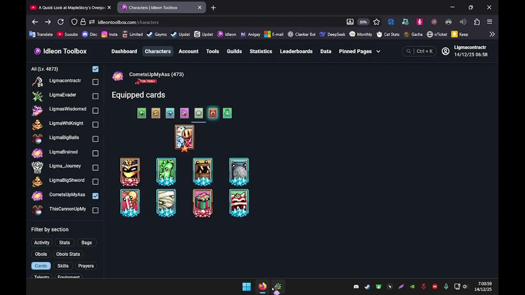Open the Translate bookmark

pyautogui.click(x=41, y=34)
